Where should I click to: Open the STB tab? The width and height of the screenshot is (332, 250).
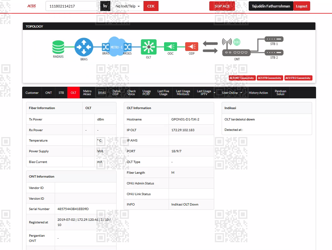(61, 93)
